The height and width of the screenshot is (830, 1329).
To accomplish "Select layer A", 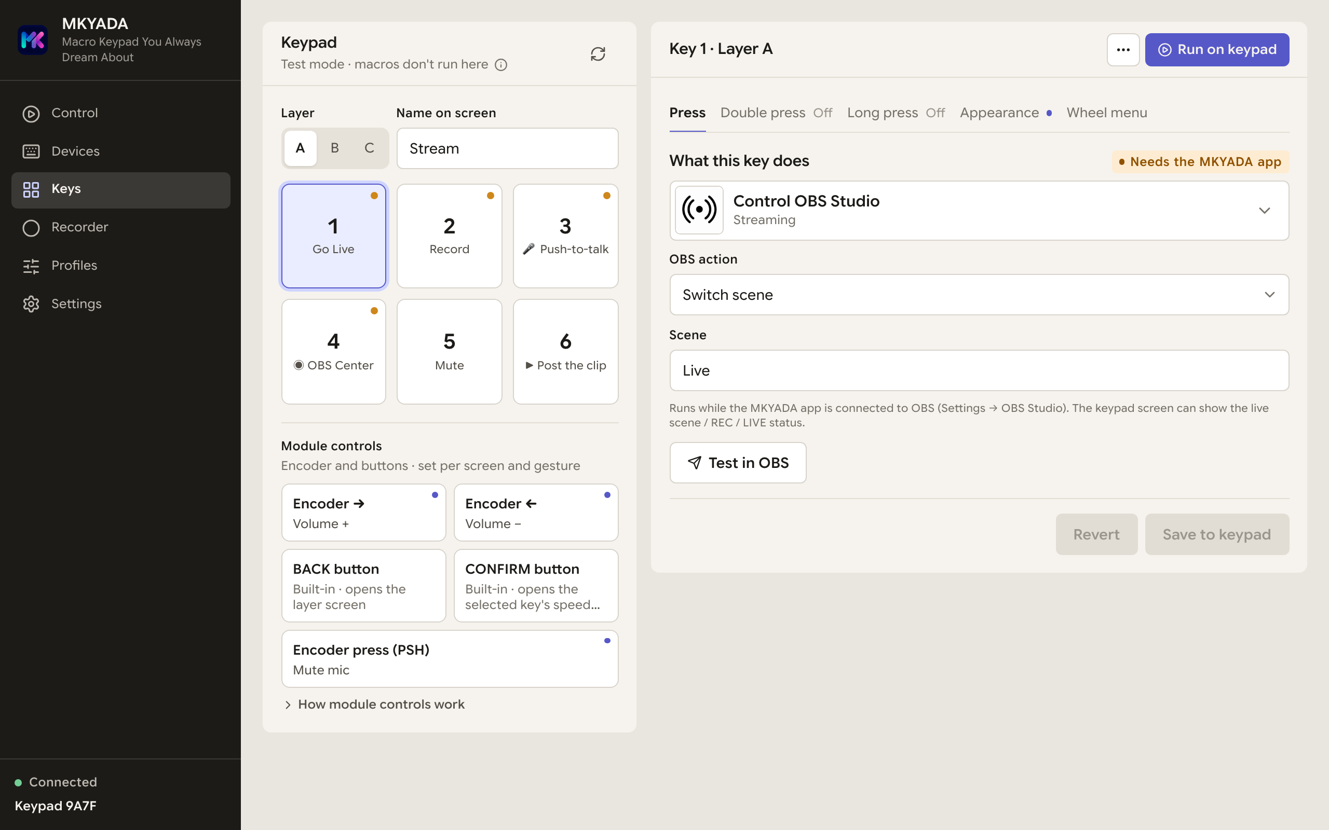I will [x=300, y=148].
